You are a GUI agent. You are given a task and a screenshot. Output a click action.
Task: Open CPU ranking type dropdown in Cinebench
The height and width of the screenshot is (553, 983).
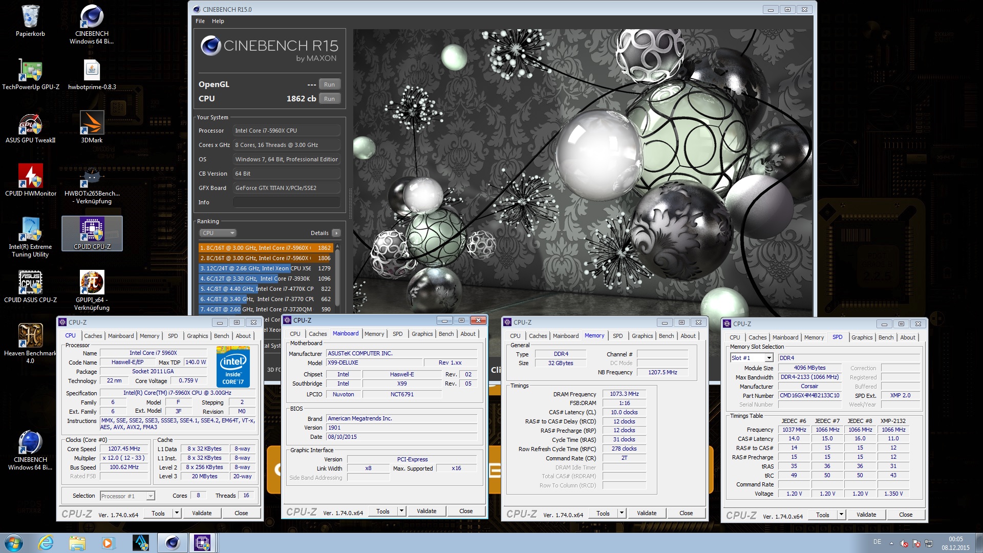pos(218,233)
